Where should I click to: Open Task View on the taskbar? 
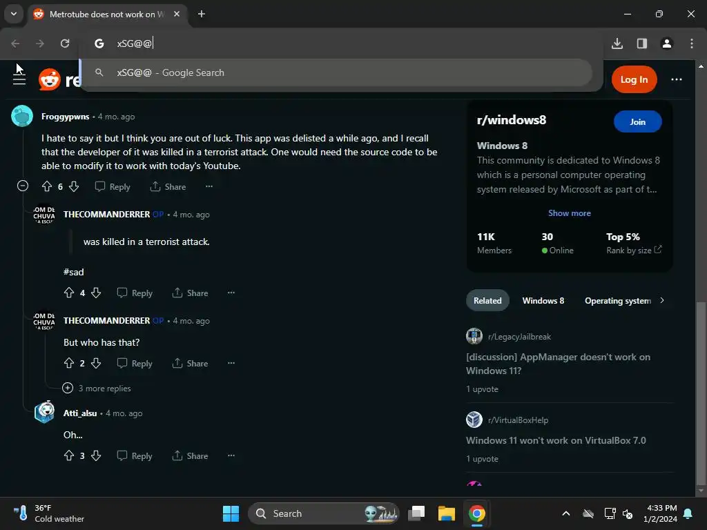(416, 513)
